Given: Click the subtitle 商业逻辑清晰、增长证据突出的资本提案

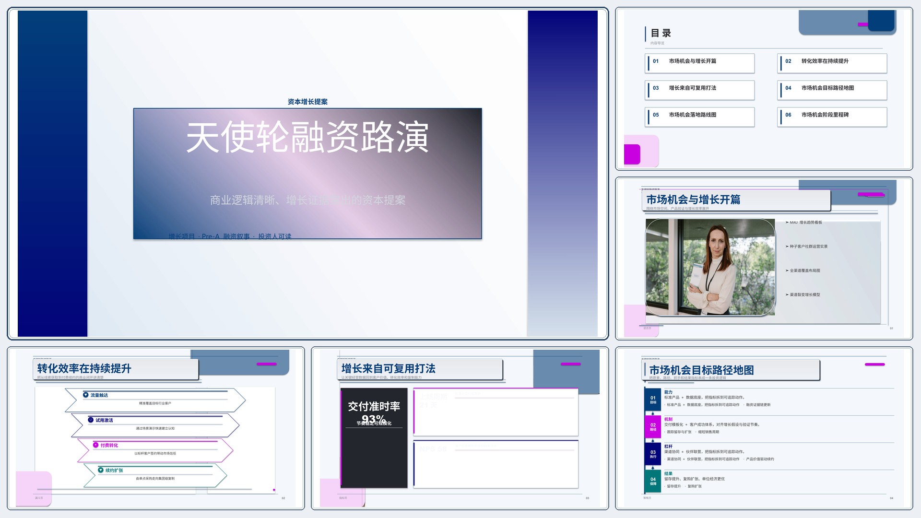Looking at the screenshot, I should point(307,200).
